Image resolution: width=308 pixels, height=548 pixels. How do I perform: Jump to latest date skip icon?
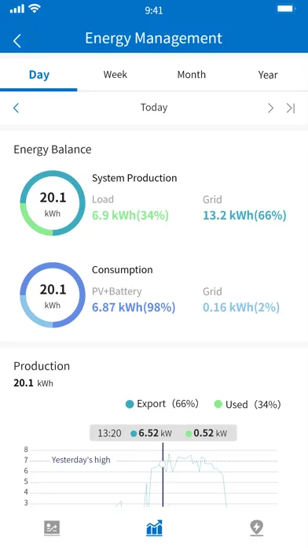point(291,108)
